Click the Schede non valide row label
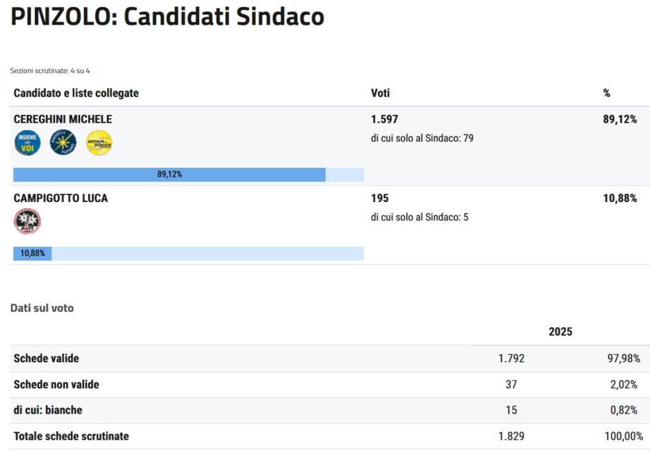The width and height of the screenshot is (650, 454). click(x=56, y=384)
